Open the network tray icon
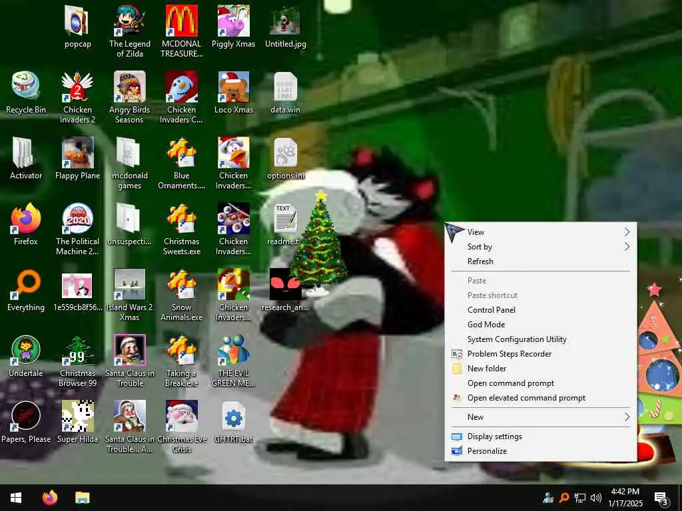Image resolution: width=682 pixels, height=511 pixels. click(x=580, y=498)
